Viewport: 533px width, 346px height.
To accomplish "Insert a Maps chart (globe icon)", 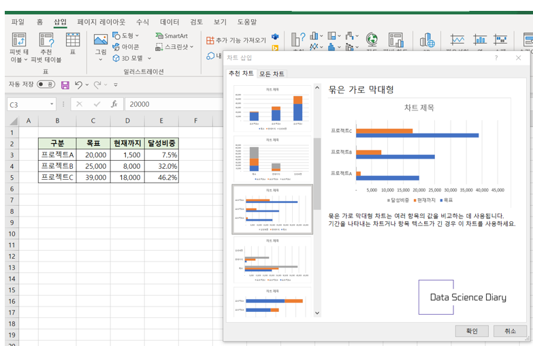I will pos(372,40).
